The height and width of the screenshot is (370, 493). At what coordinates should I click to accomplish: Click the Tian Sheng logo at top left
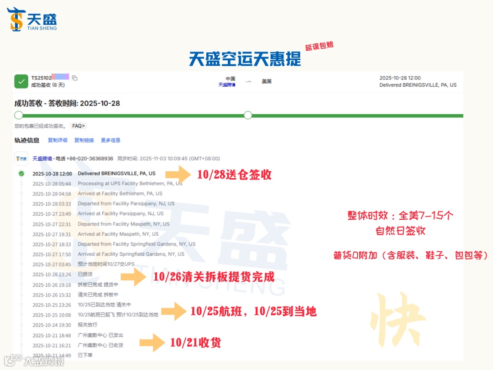tap(32, 20)
